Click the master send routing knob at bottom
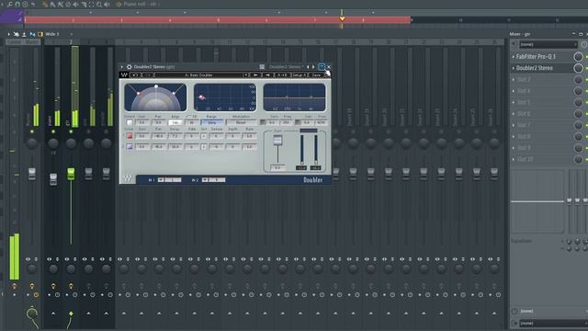This screenshot has width=588, height=331. (32, 314)
